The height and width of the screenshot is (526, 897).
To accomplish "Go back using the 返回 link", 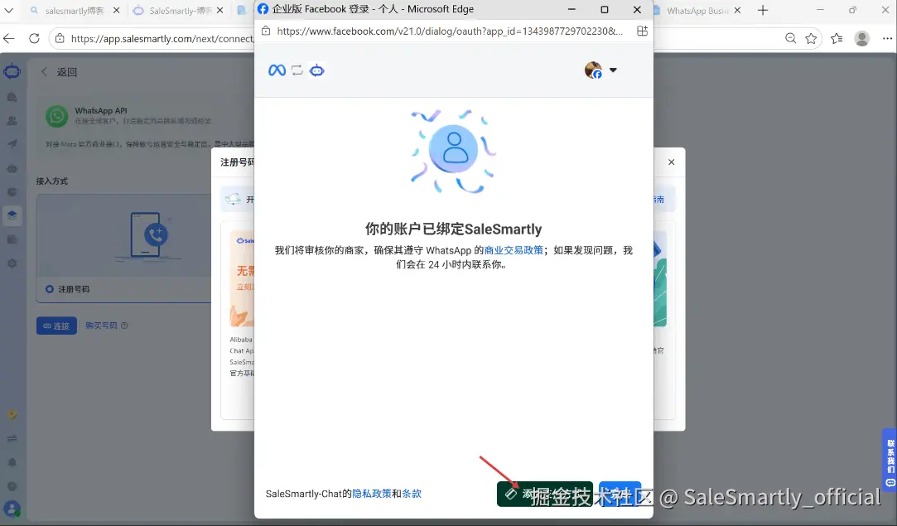I will click(60, 72).
